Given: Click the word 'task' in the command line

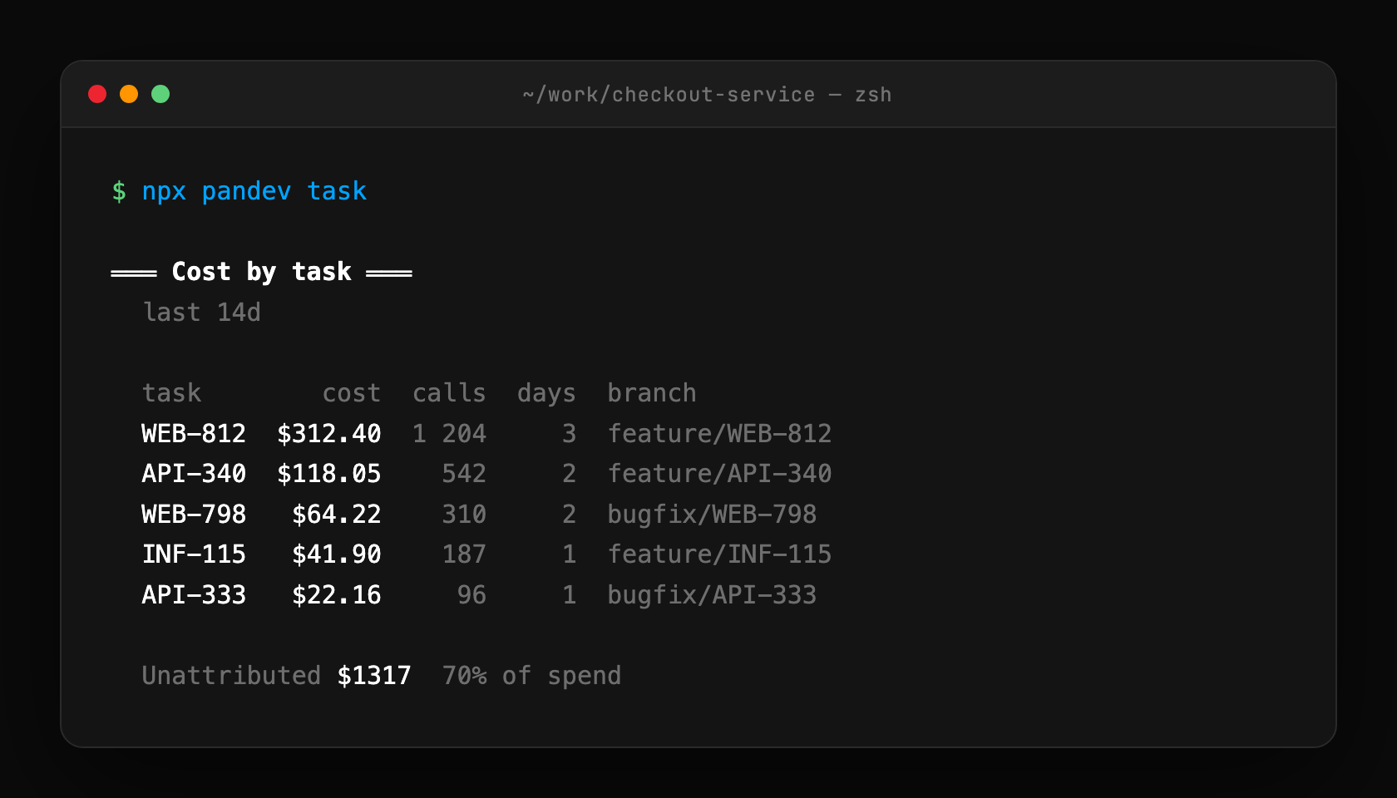Looking at the screenshot, I should point(337,191).
